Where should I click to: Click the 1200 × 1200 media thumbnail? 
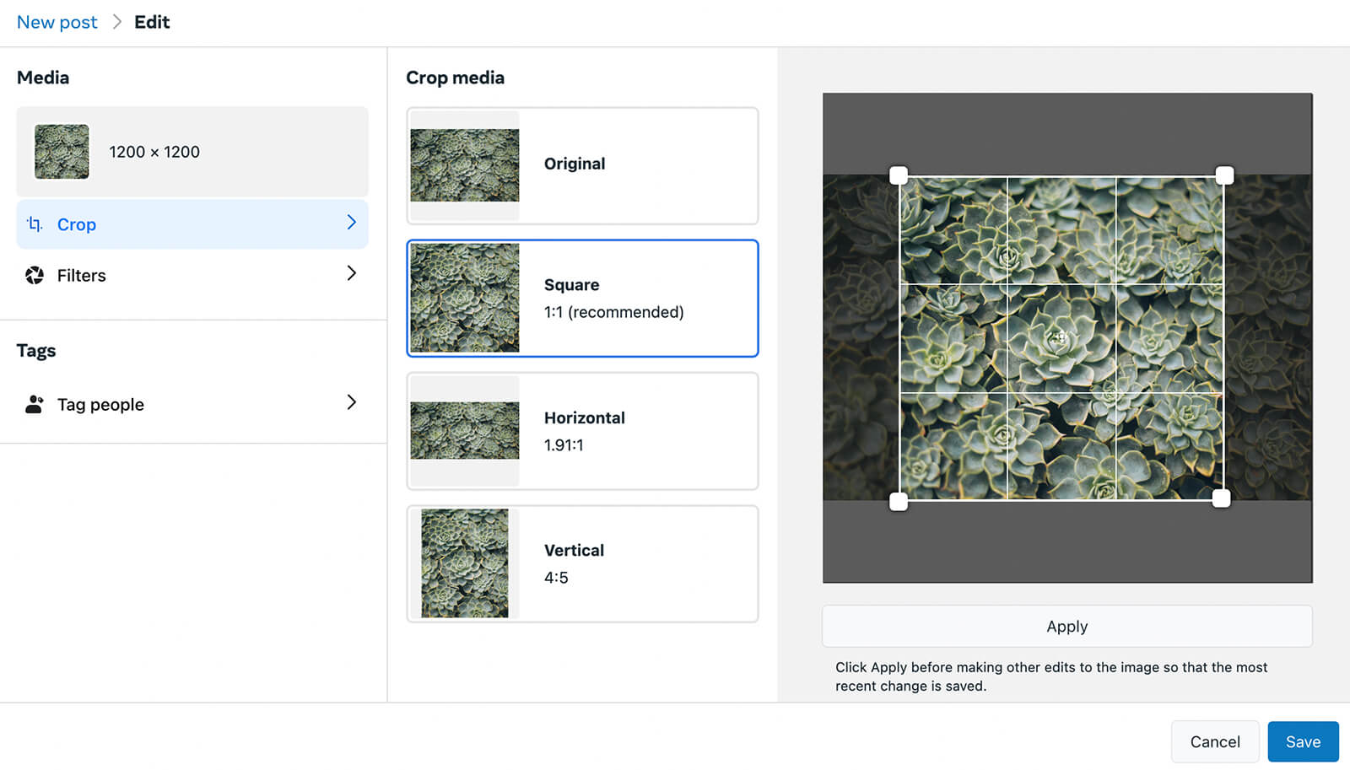tap(62, 152)
